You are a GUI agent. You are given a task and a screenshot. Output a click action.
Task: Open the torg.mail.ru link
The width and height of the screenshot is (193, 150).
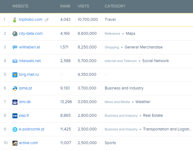coord(29,75)
